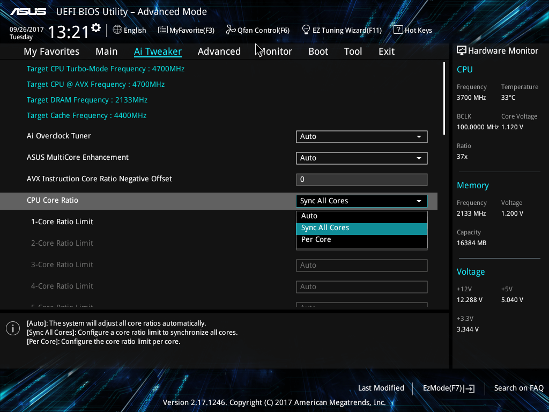The height and width of the screenshot is (412, 549).
Task: Click the +12V value 12.288 V
Action: tap(469, 300)
